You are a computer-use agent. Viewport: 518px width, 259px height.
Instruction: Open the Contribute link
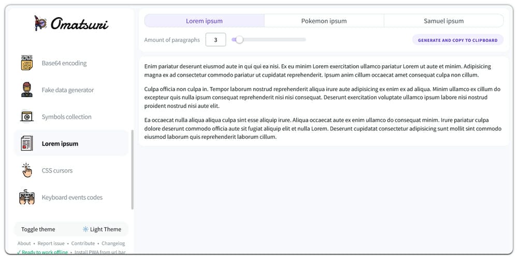(83, 243)
